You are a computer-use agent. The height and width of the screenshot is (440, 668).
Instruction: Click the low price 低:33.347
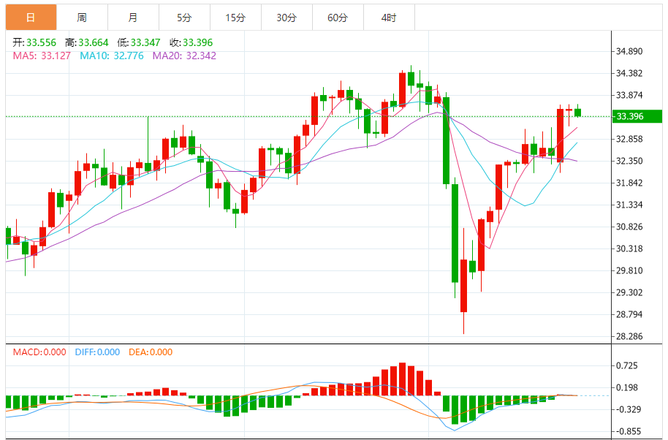click(139, 42)
